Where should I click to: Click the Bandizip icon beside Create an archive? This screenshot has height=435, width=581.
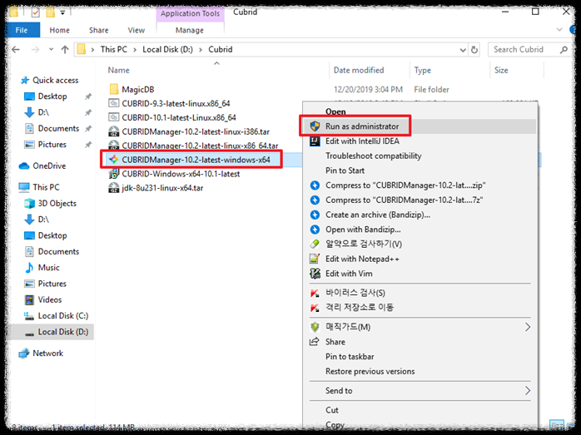315,215
